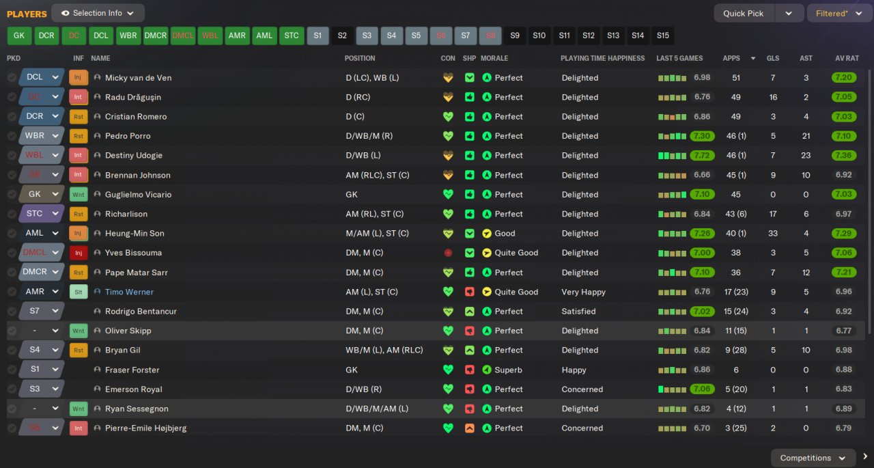Open the unassigned position dropdown for Oliver Skipp

[42, 331]
